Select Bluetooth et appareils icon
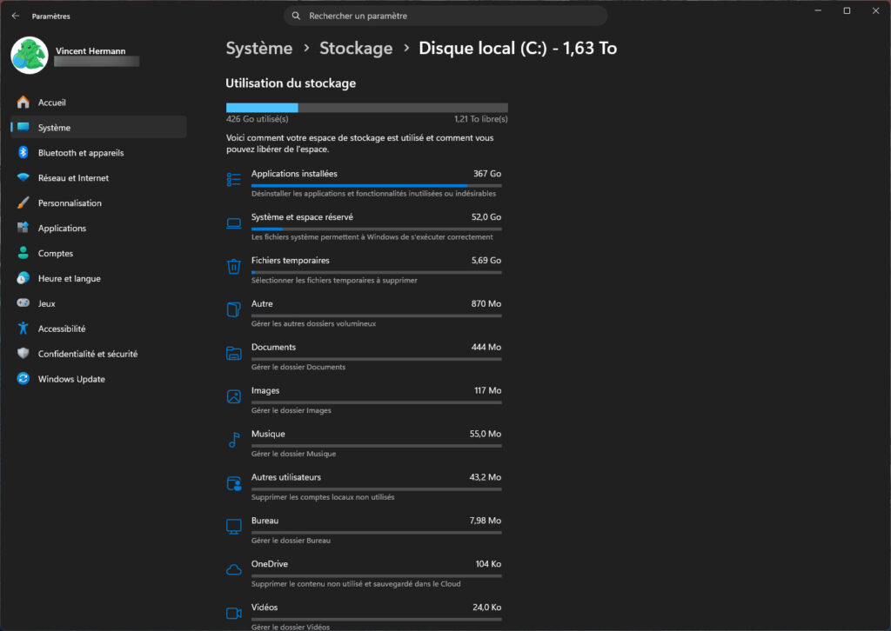This screenshot has width=891, height=631. coord(23,152)
